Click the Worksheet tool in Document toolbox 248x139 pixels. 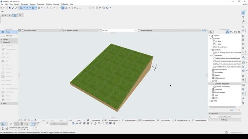[9, 92]
